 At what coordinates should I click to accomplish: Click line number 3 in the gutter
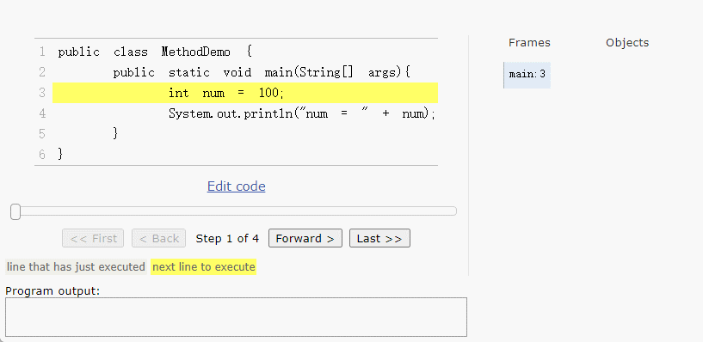point(42,93)
